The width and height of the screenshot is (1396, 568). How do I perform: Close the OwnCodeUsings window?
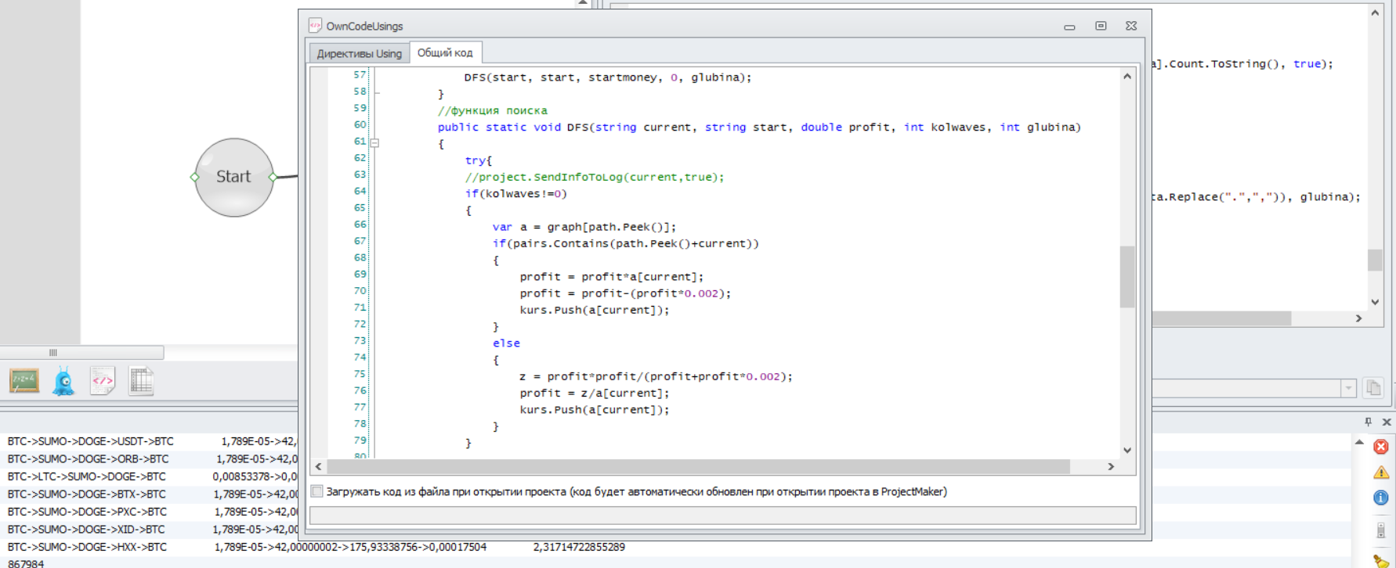pyautogui.click(x=1131, y=26)
